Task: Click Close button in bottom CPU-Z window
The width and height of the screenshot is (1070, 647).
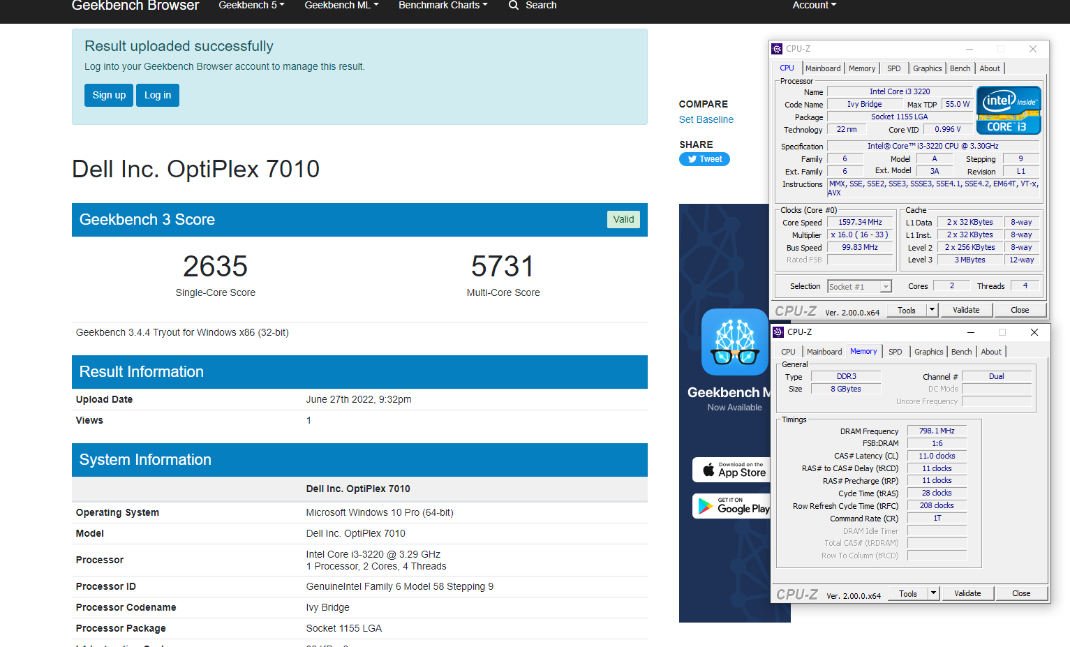Action: [x=1021, y=593]
